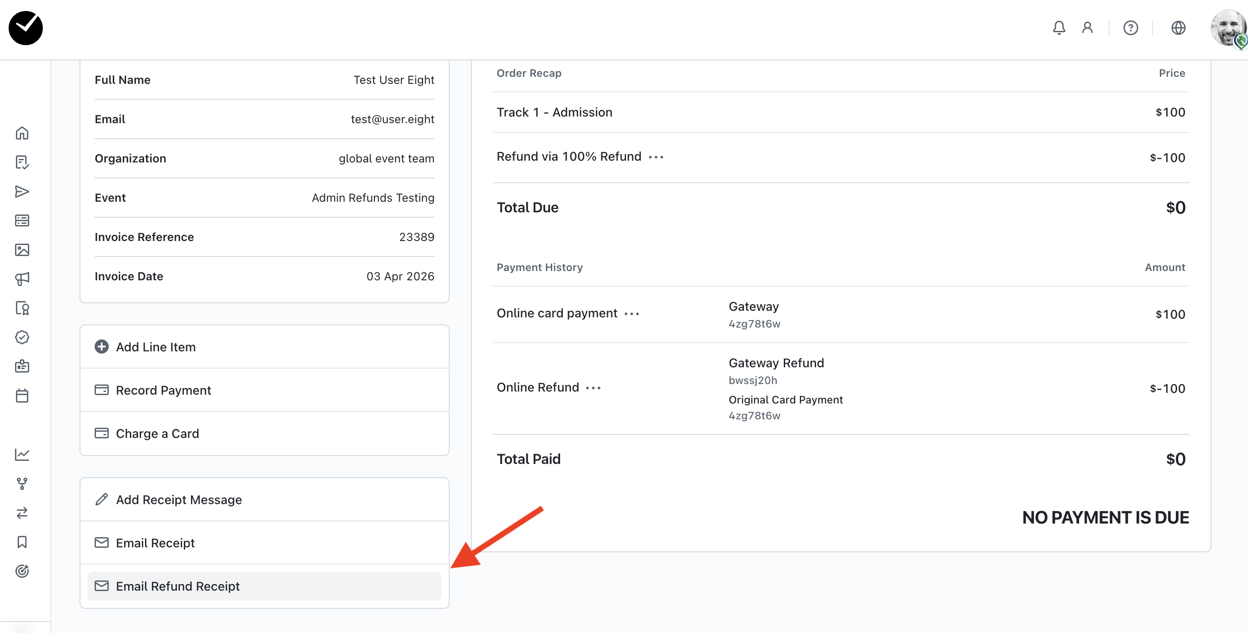1248x633 pixels.
Task: Open the analytics chart sidebar icon
Action: (22, 454)
